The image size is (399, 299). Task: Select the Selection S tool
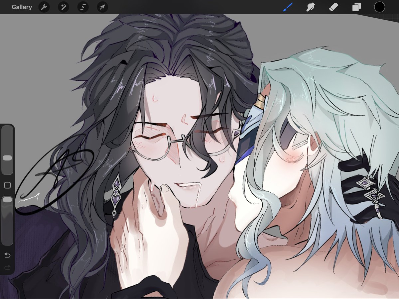pos(83,7)
